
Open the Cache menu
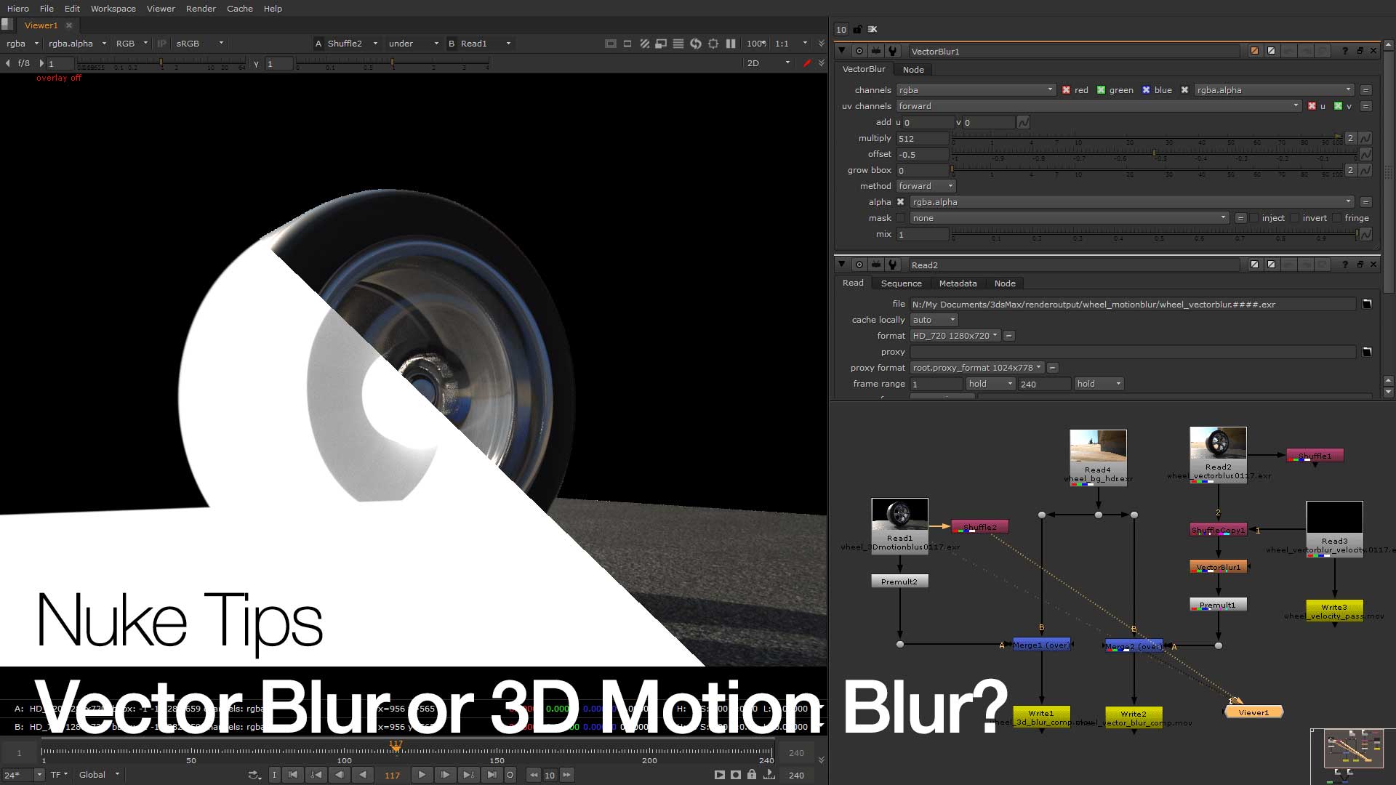pos(239,9)
